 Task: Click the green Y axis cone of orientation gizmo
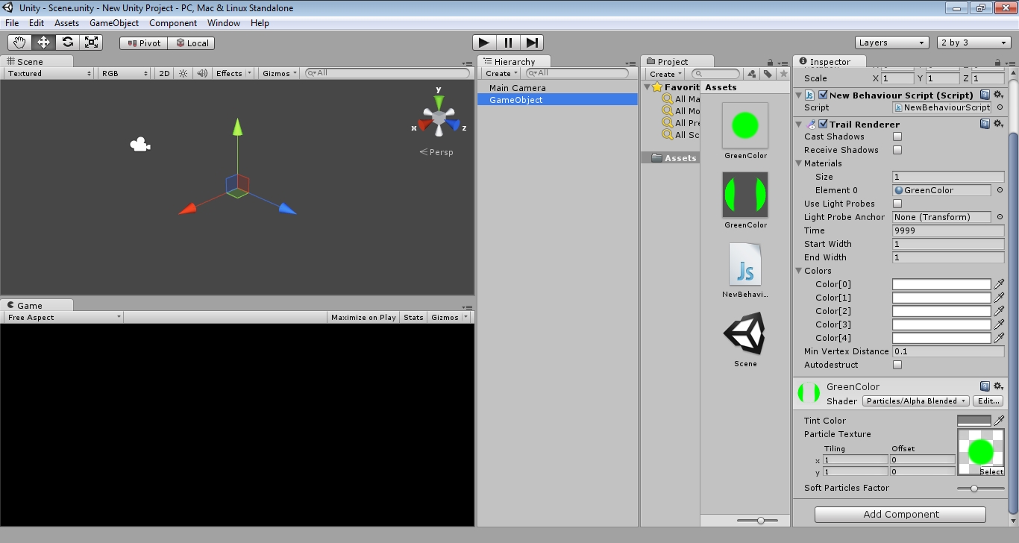(439, 101)
